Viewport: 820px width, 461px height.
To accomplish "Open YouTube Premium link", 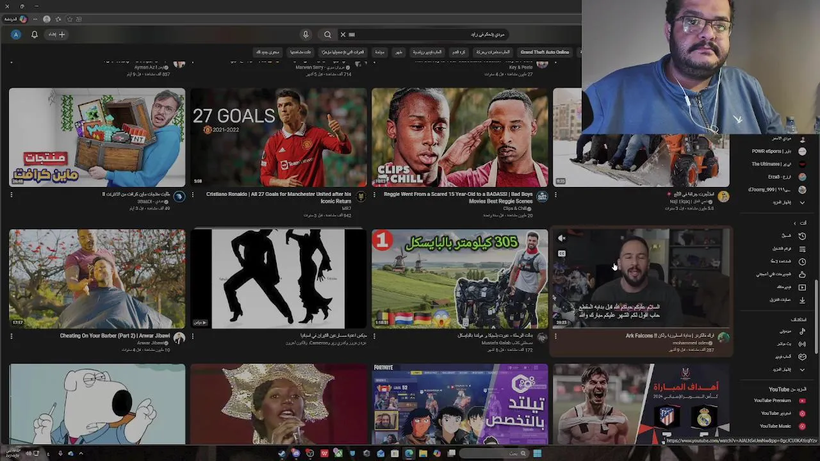I will click(780, 400).
